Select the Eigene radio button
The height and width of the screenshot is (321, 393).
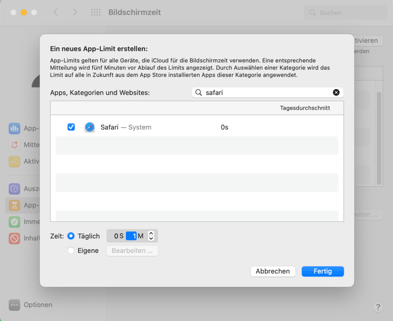(71, 250)
